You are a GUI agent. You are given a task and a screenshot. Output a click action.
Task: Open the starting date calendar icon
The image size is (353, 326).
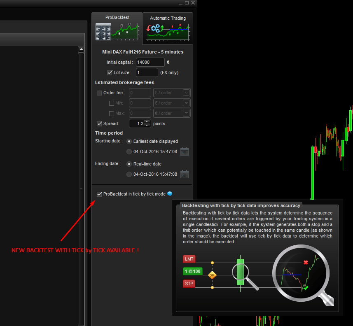coord(185,151)
